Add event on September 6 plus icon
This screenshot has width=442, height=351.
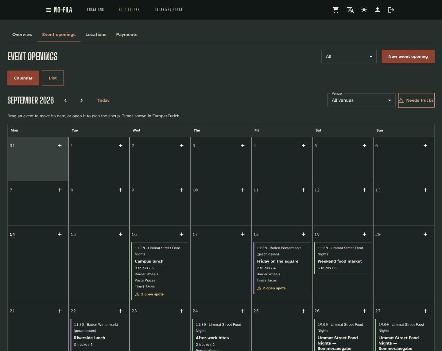tap(425, 145)
